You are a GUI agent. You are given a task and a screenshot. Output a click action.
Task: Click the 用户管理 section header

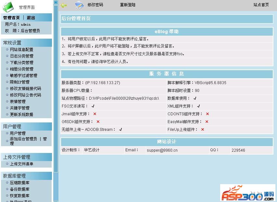pos(27,126)
